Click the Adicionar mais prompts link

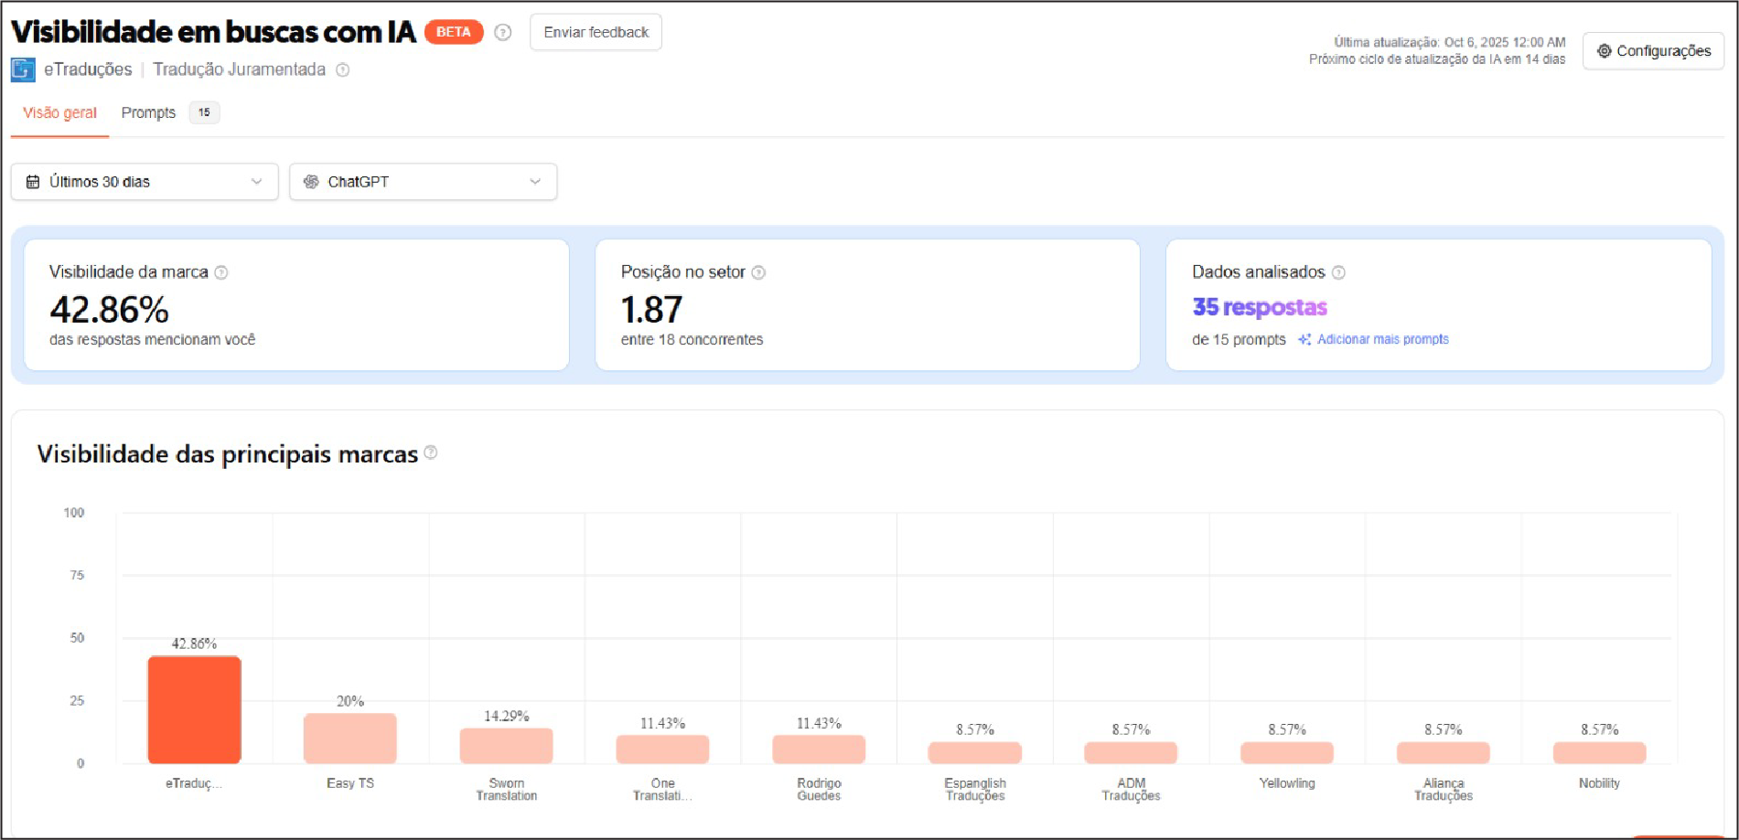click(x=1382, y=339)
